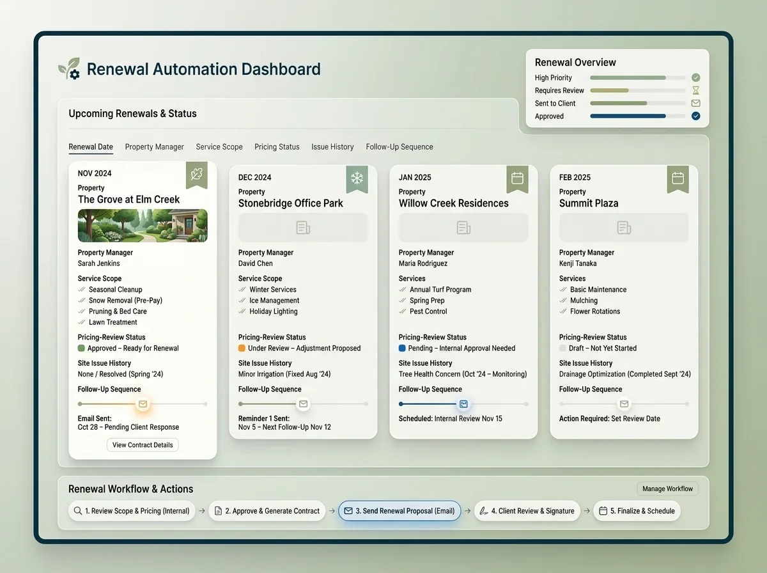Image resolution: width=767 pixels, height=573 pixels.
Task: Select step 1 Review Scope & Pricing
Action: [x=132, y=511]
